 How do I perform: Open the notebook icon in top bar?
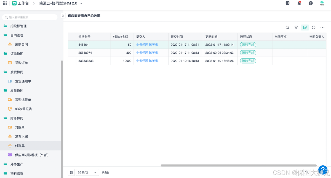pyautogui.click(x=287, y=3)
